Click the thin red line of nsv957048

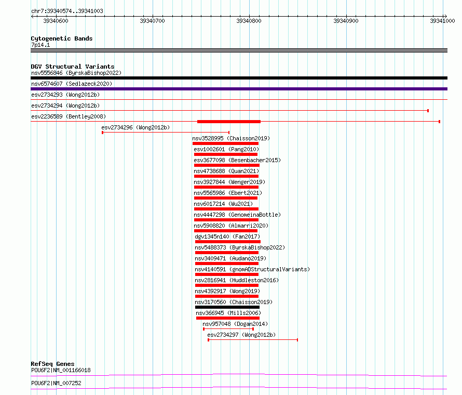tap(228, 329)
